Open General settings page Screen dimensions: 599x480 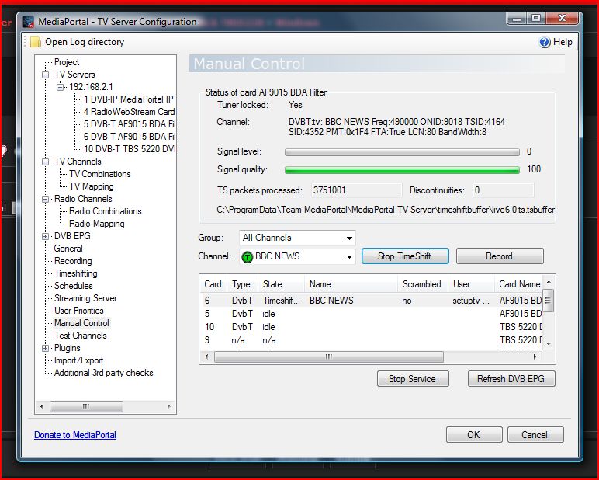[x=68, y=249]
